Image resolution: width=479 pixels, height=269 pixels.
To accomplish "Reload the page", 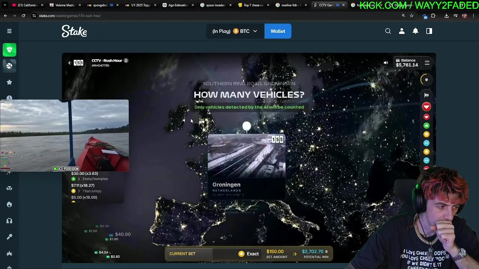I will coord(23,16).
